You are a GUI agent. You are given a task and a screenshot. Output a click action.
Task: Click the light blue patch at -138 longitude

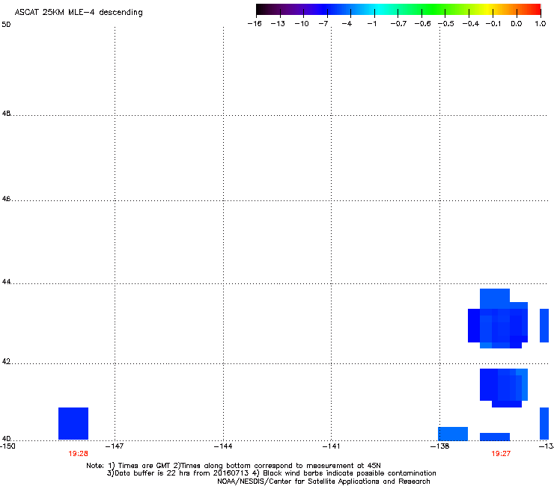[x=453, y=434]
